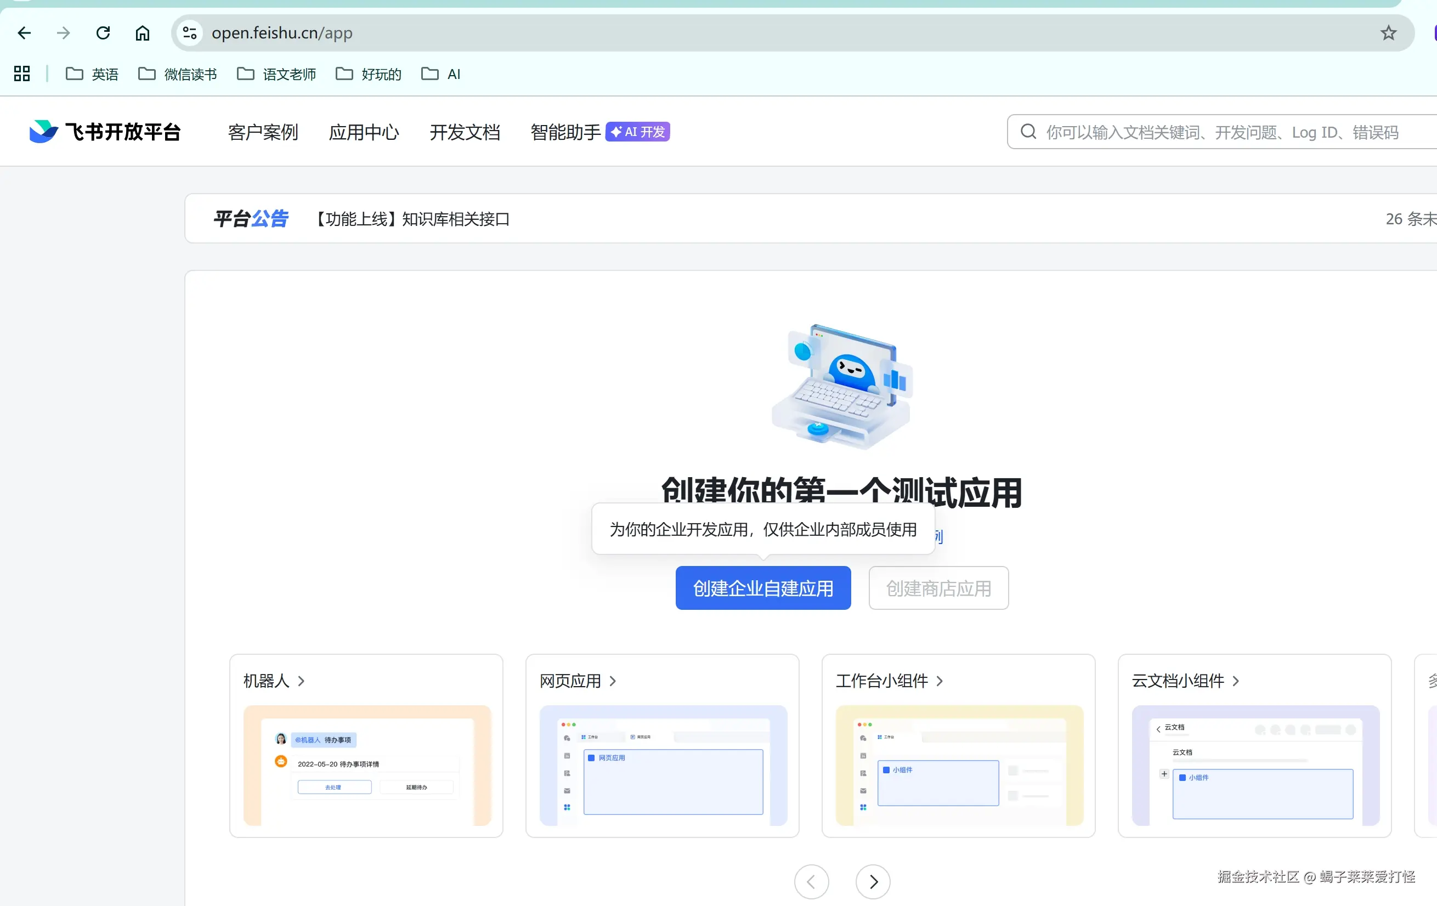Open the 网页应用 preview thumbnail
The width and height of the screenshot is (1437, 906).
click(x=663, y=765)
